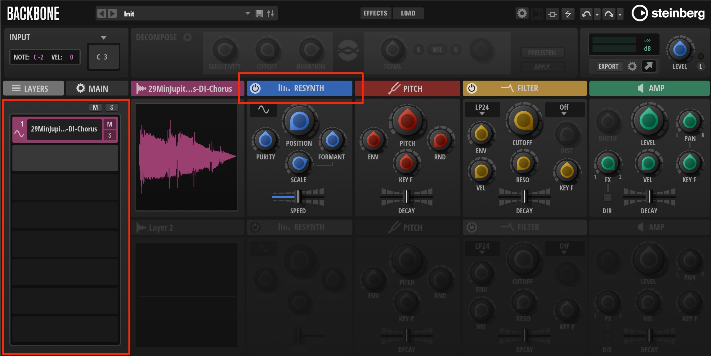Open global settings gear in top toolbar
This screenshot has width=711, height=356.
[x=522, y=14]
